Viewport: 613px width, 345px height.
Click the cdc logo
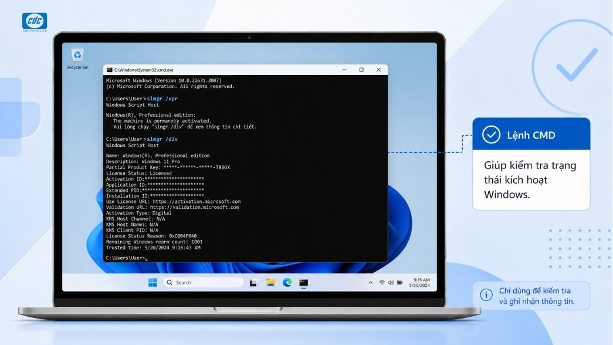35,22
